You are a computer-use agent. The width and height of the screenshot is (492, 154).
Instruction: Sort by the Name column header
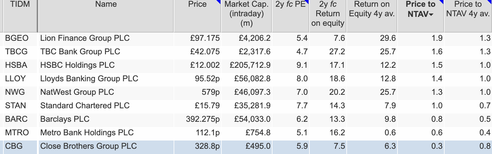point(106,4)
